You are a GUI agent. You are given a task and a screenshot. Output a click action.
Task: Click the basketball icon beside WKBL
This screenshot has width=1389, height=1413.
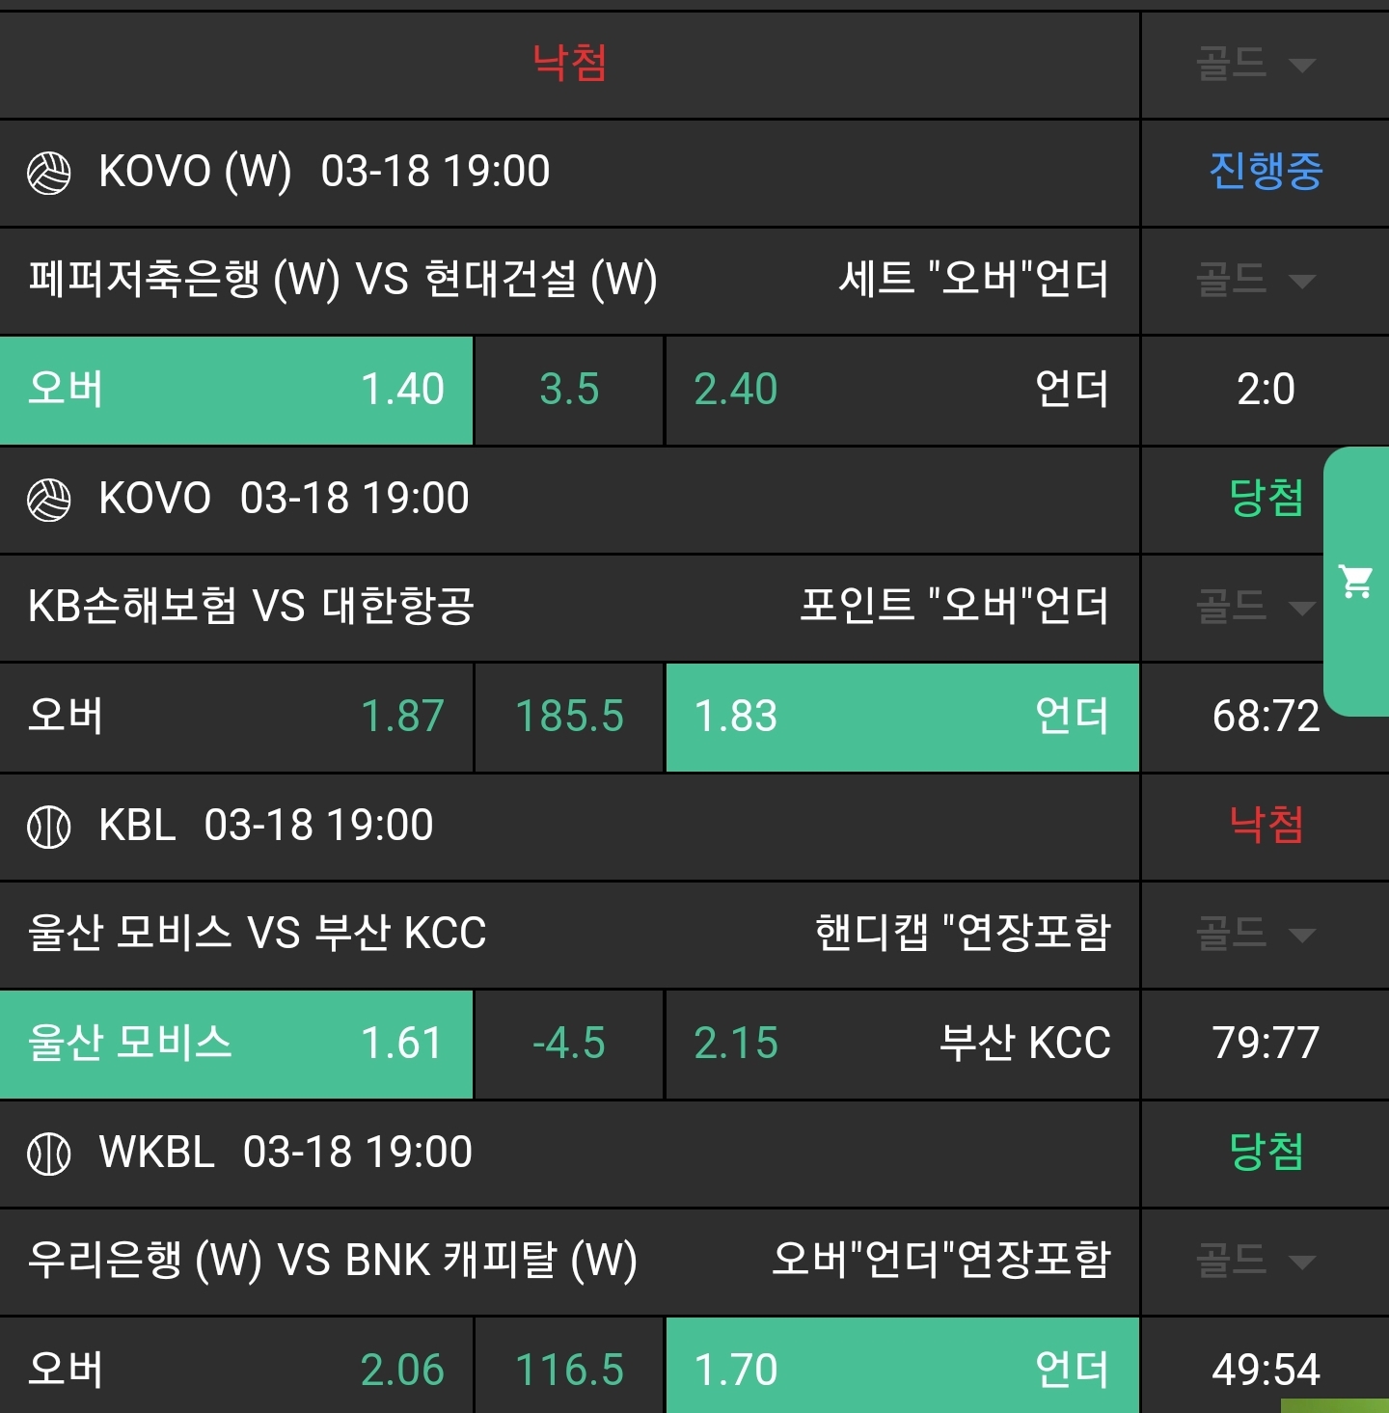click(49, 1155)
